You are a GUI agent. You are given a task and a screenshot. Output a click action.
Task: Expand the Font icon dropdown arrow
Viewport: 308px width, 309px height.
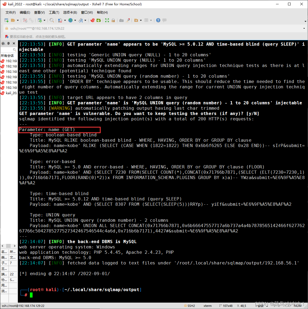click(85, 20)
